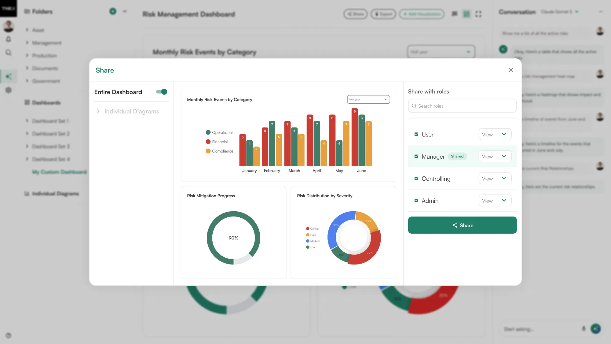Click the Risk Mitigation Progress 90% donut

[233, 238]
